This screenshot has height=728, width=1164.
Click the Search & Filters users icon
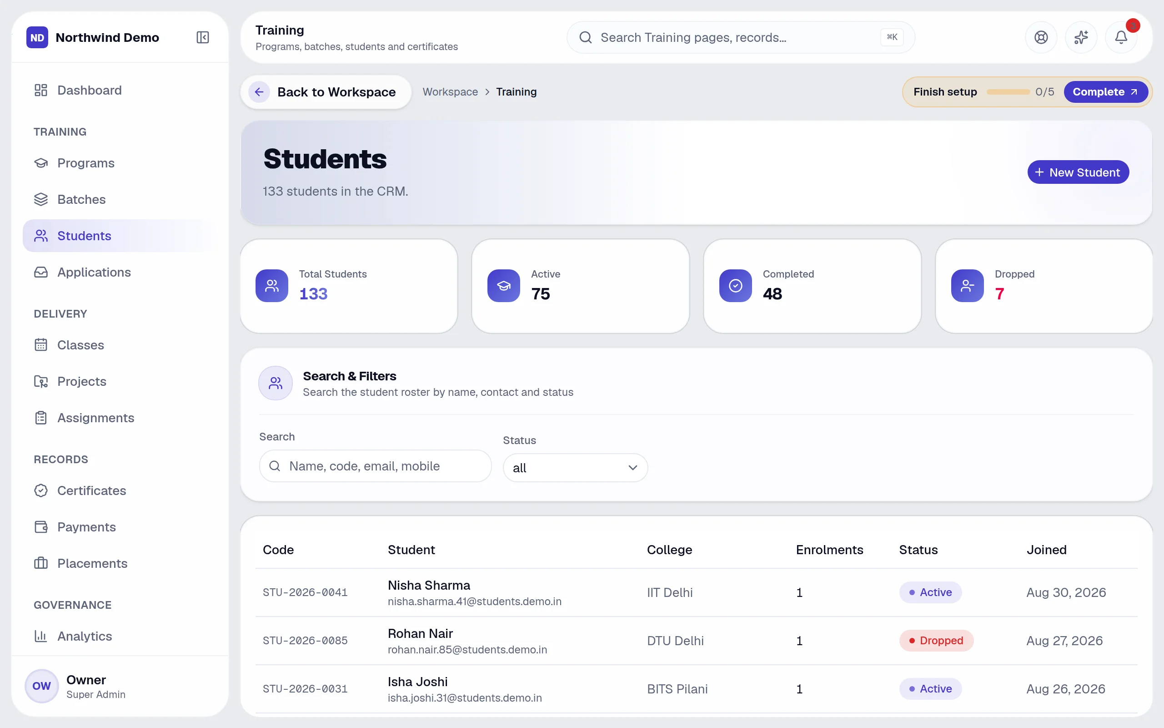(x=276, y=383)
